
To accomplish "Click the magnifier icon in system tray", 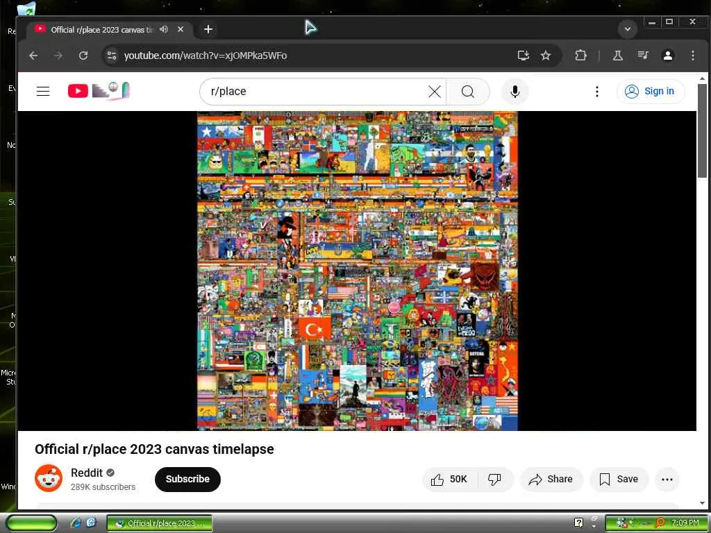I will [660, 523].
